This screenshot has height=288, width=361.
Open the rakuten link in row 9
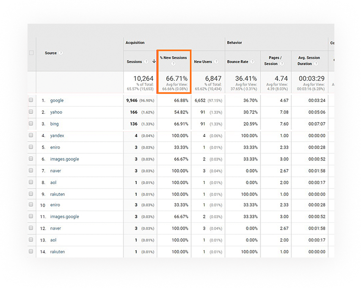point(57,194)
